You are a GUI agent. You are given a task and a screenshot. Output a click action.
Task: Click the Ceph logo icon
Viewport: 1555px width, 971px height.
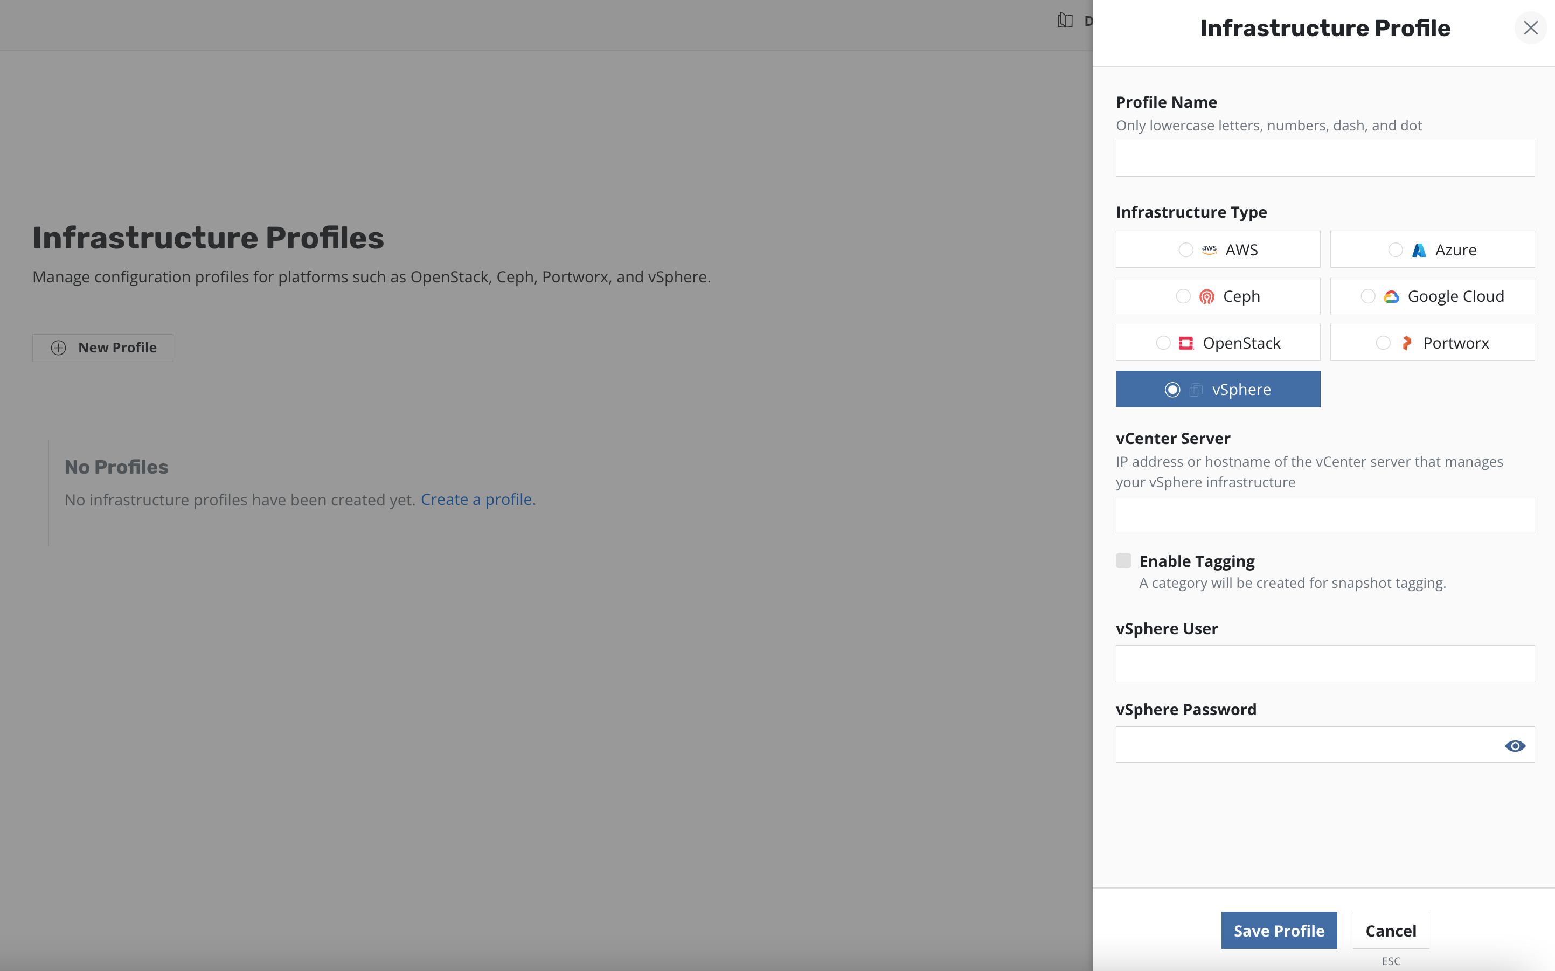1206,297
